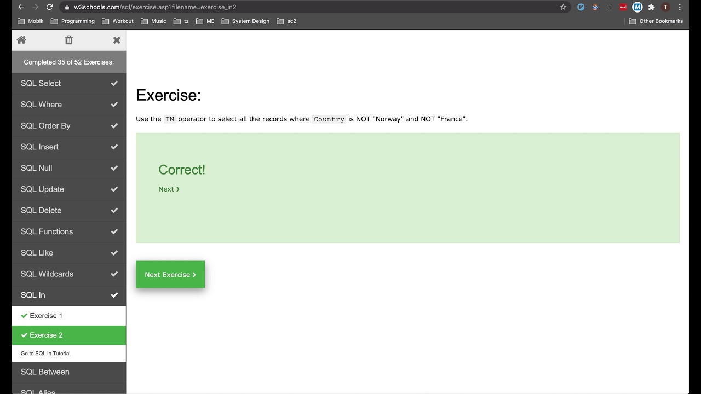
Task: Open ME bookmarks folder
Action: tap(205, 21)
